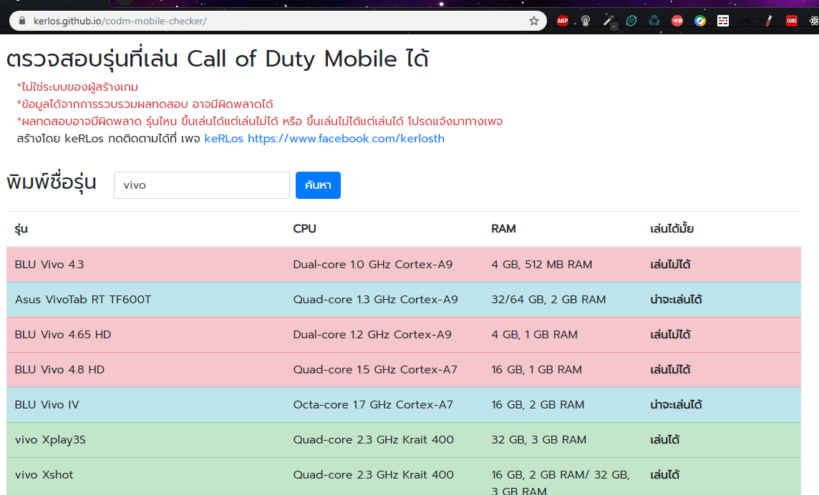
Task: View site info via the lock icon
Action: coord(22,21)
